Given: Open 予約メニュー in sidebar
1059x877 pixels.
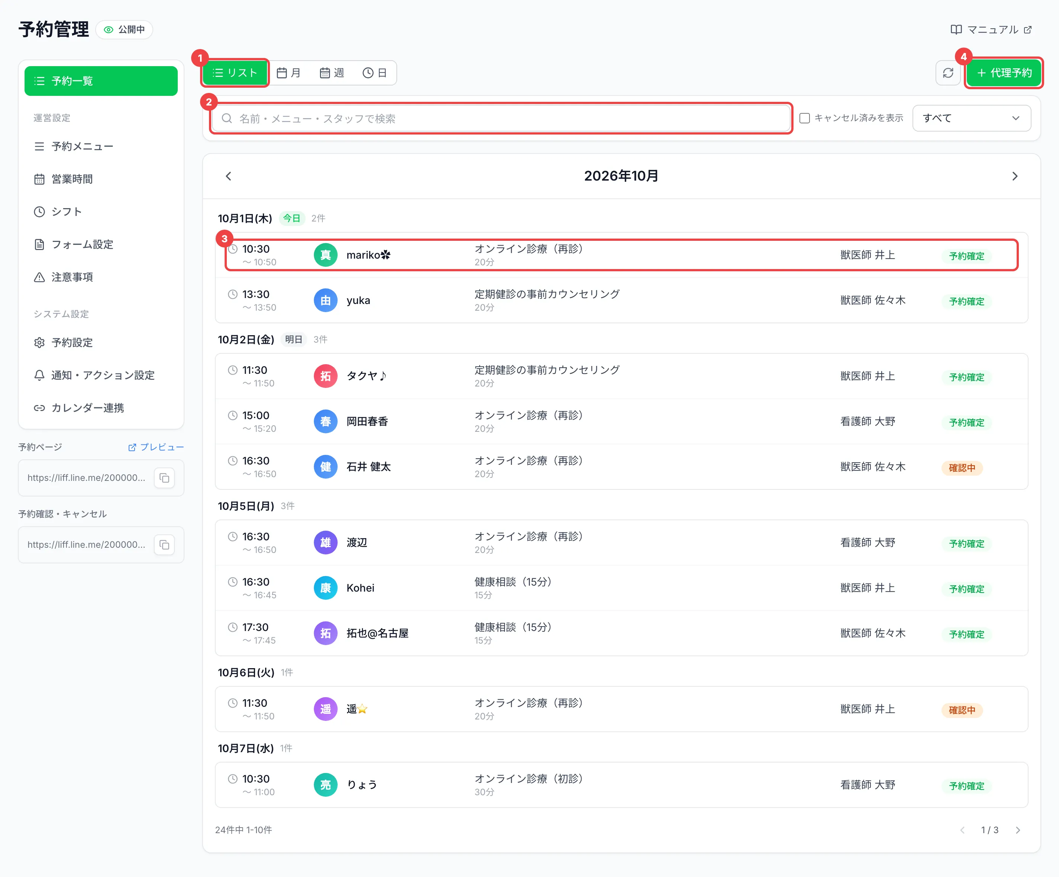Looking at the screenshot, I should 101,147.
